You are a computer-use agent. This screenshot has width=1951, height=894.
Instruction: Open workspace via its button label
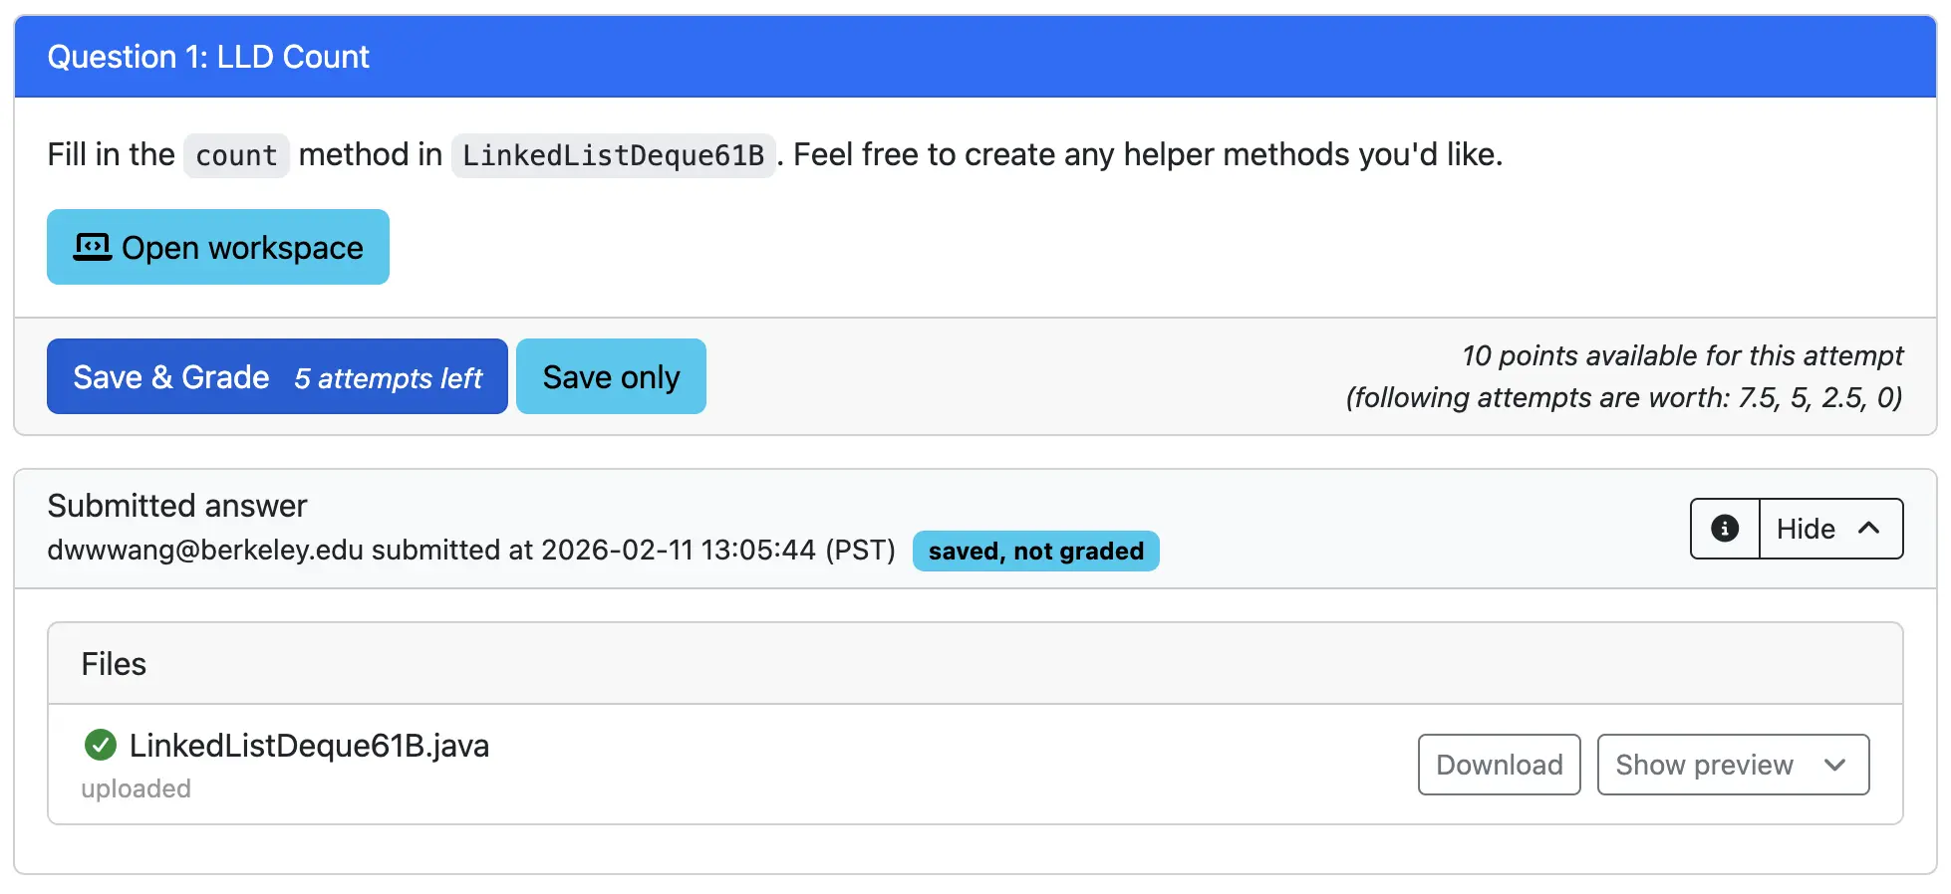click(242, 248)
